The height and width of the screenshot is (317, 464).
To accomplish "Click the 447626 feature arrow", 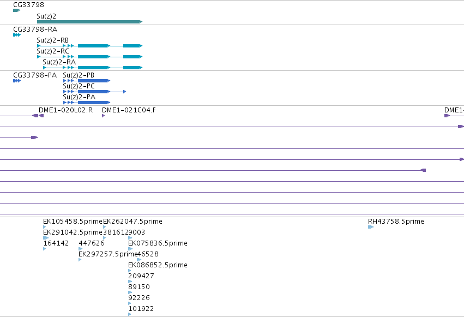I will point(81,249).
